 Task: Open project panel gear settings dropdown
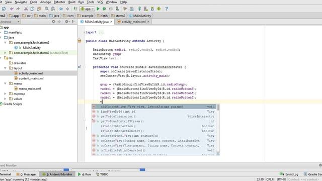click(67, 22)
